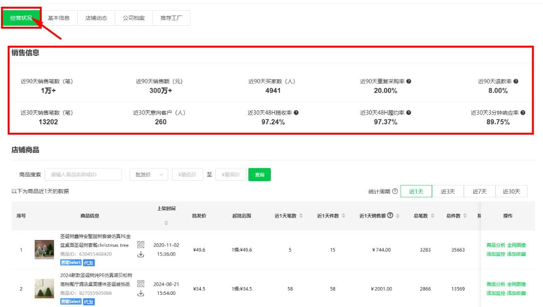Image resolution: width=543 pixels, height=307 pixels.
Task: Click the download icon on the second product row
Action: click(x=140, y=293)
